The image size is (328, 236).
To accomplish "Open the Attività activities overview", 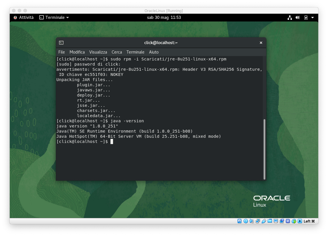I will (x=26, y=17).
